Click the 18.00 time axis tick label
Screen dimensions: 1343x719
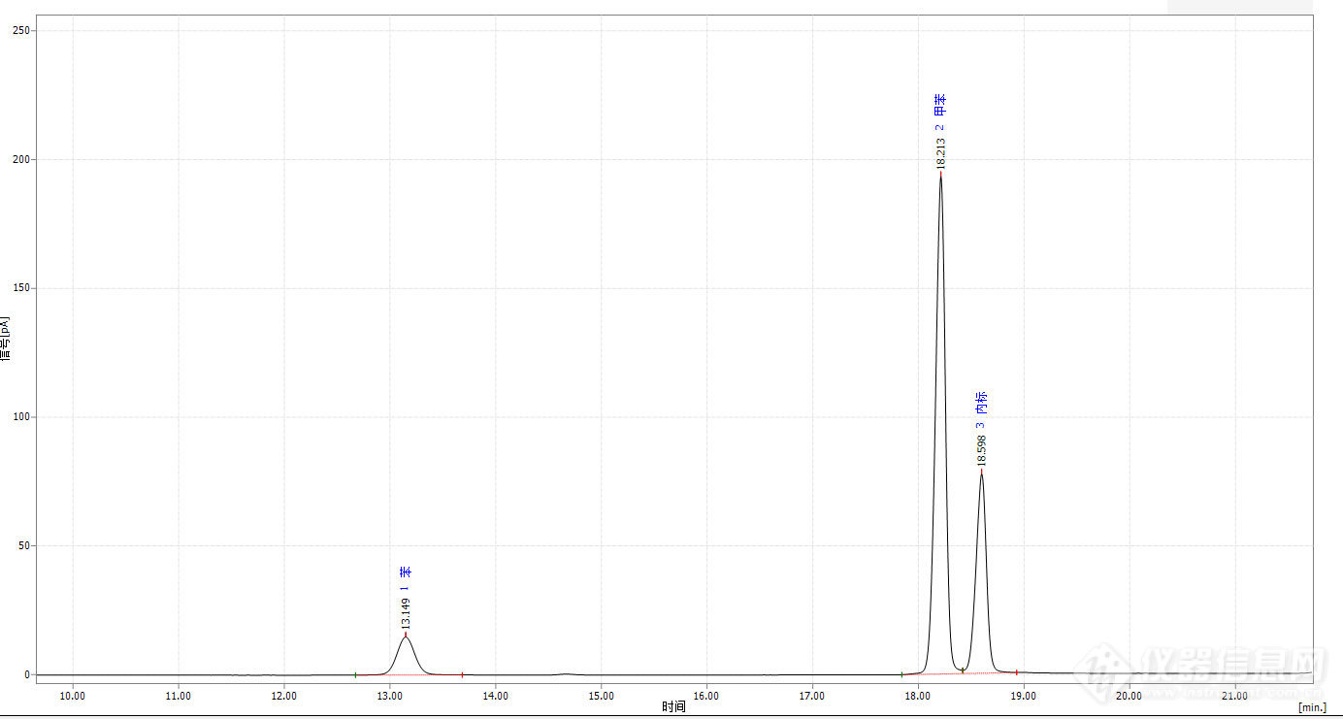click(918, 695)
